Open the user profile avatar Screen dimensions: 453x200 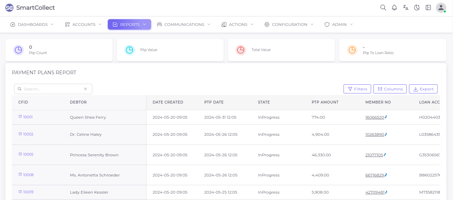(x=441, y=8)
